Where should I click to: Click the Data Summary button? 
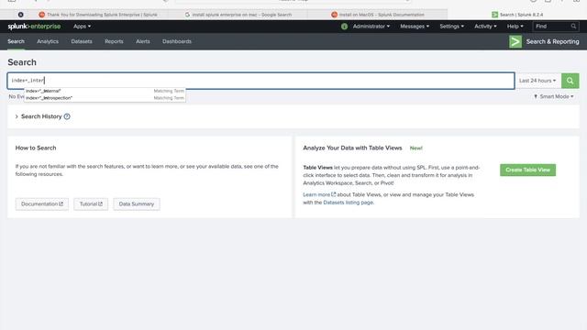[x=137, y=203]
